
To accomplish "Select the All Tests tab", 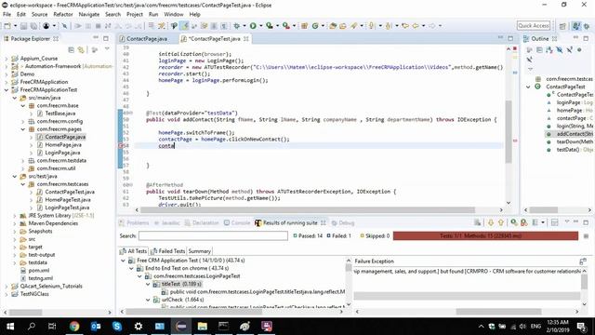I will (134, 251).
